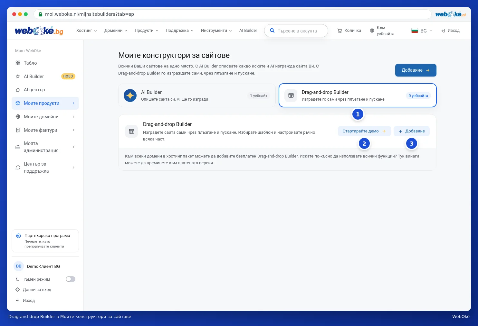Screen dimensions: 478x326
Task: Click the search magnifier icon
Action: [x=272, y=31]
